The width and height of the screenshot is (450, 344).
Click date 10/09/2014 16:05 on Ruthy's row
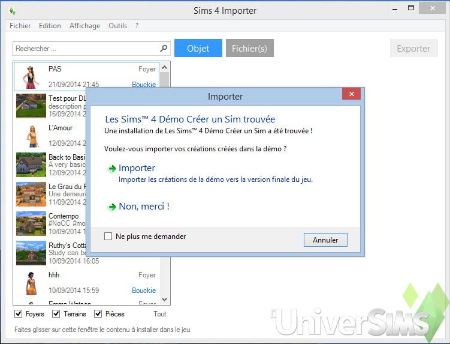pos(74,261)
